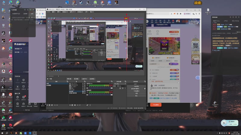Open transition properties three-dot icon
The width and height of the screenshot is (241, 135).
[125, 88]
